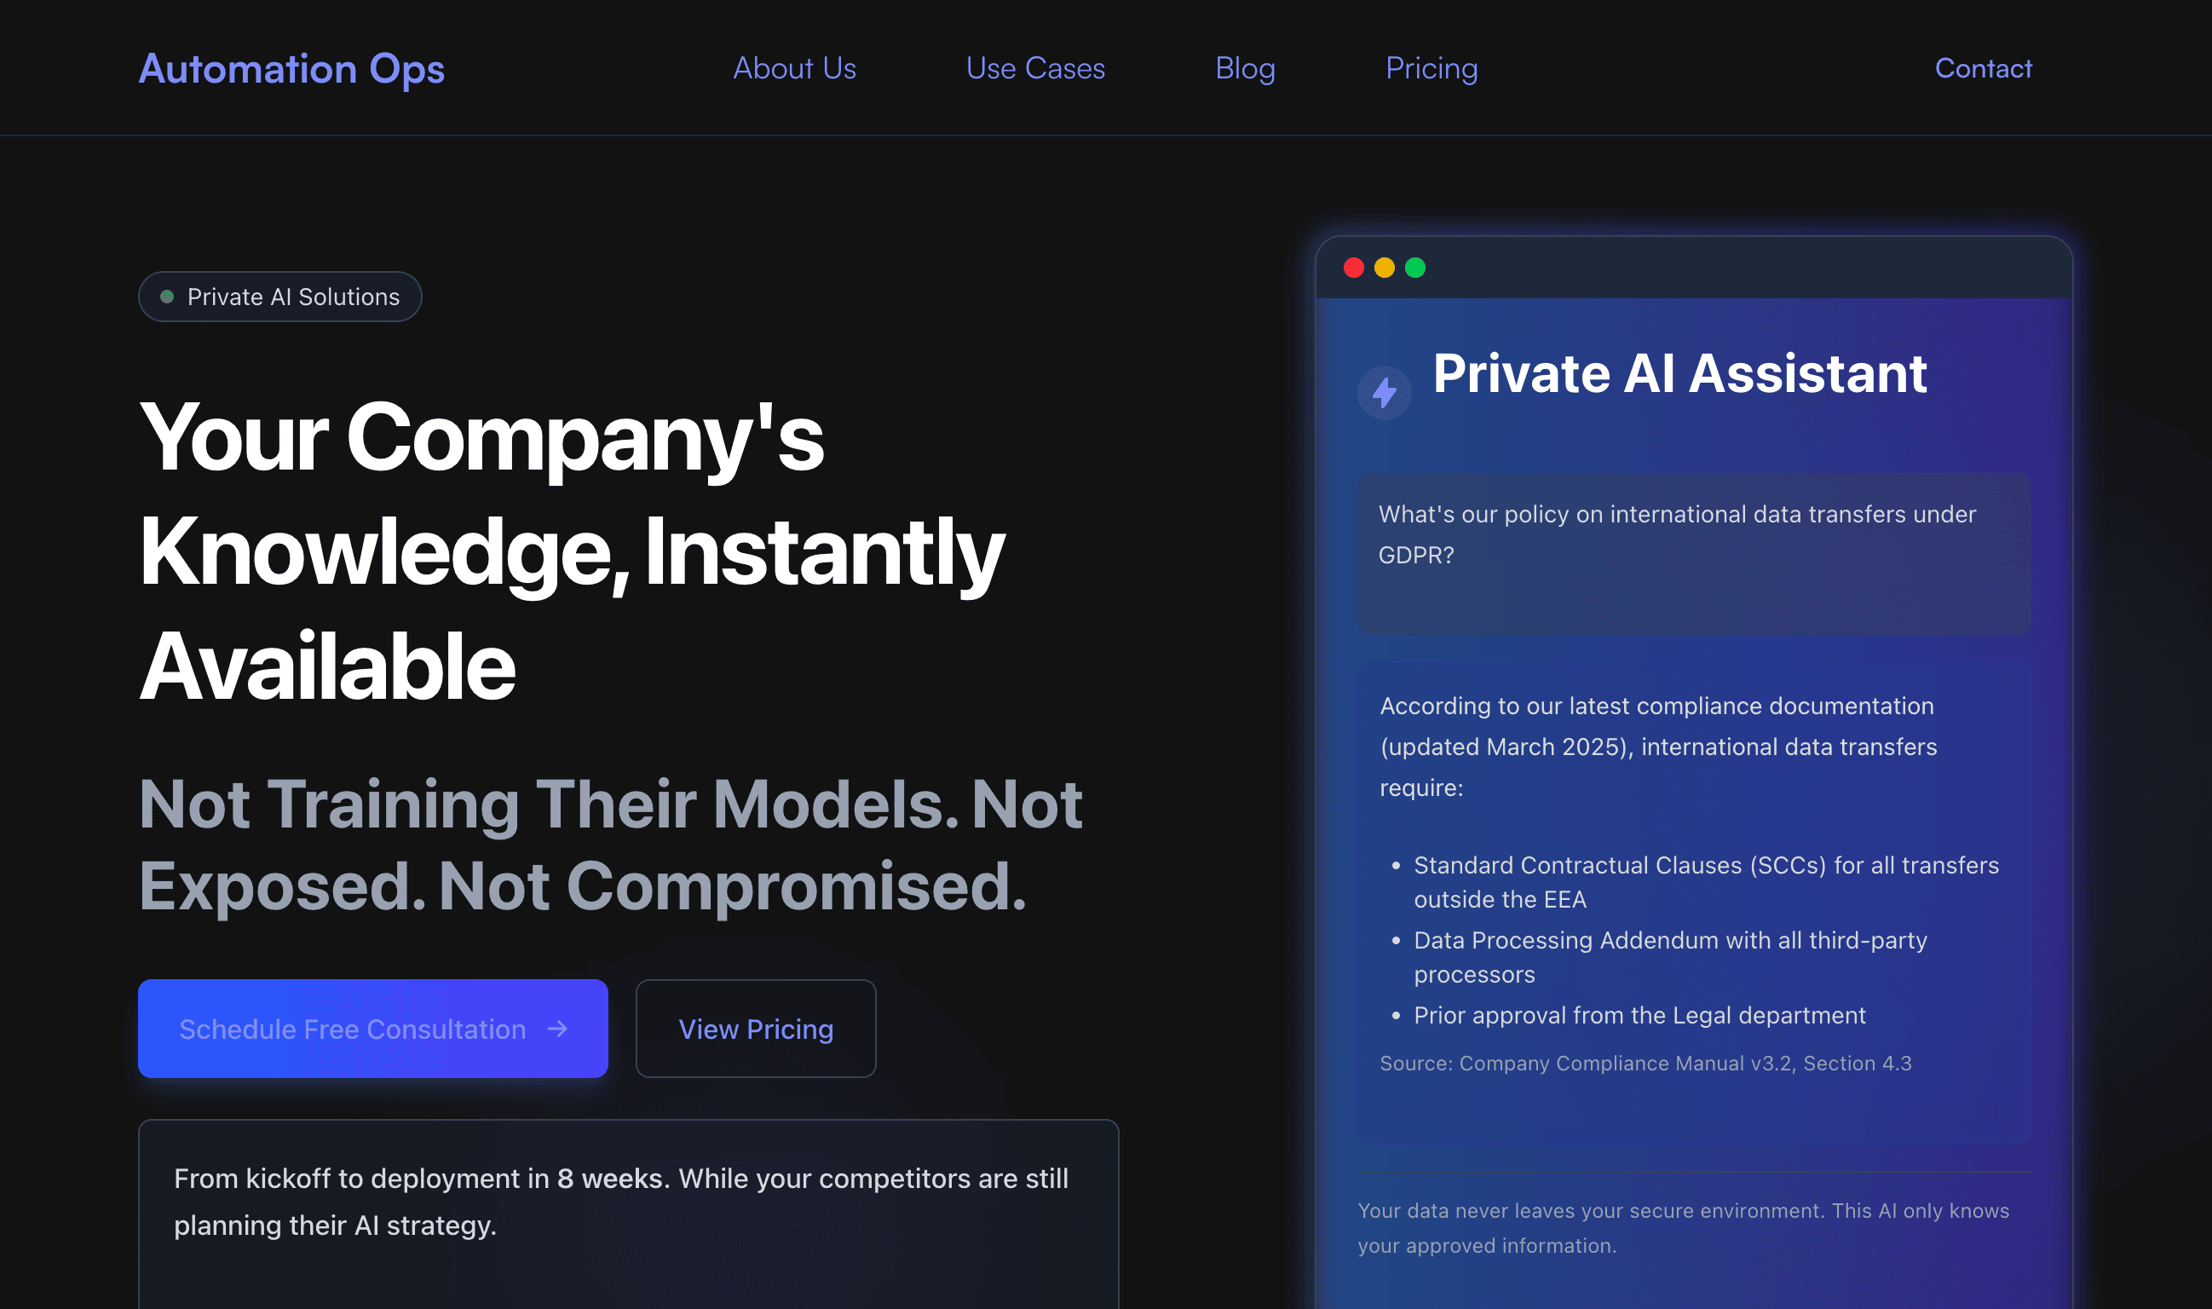Click the 8 weeks deployment info card
The image size is (2212, 1309).
(628, 1214)
